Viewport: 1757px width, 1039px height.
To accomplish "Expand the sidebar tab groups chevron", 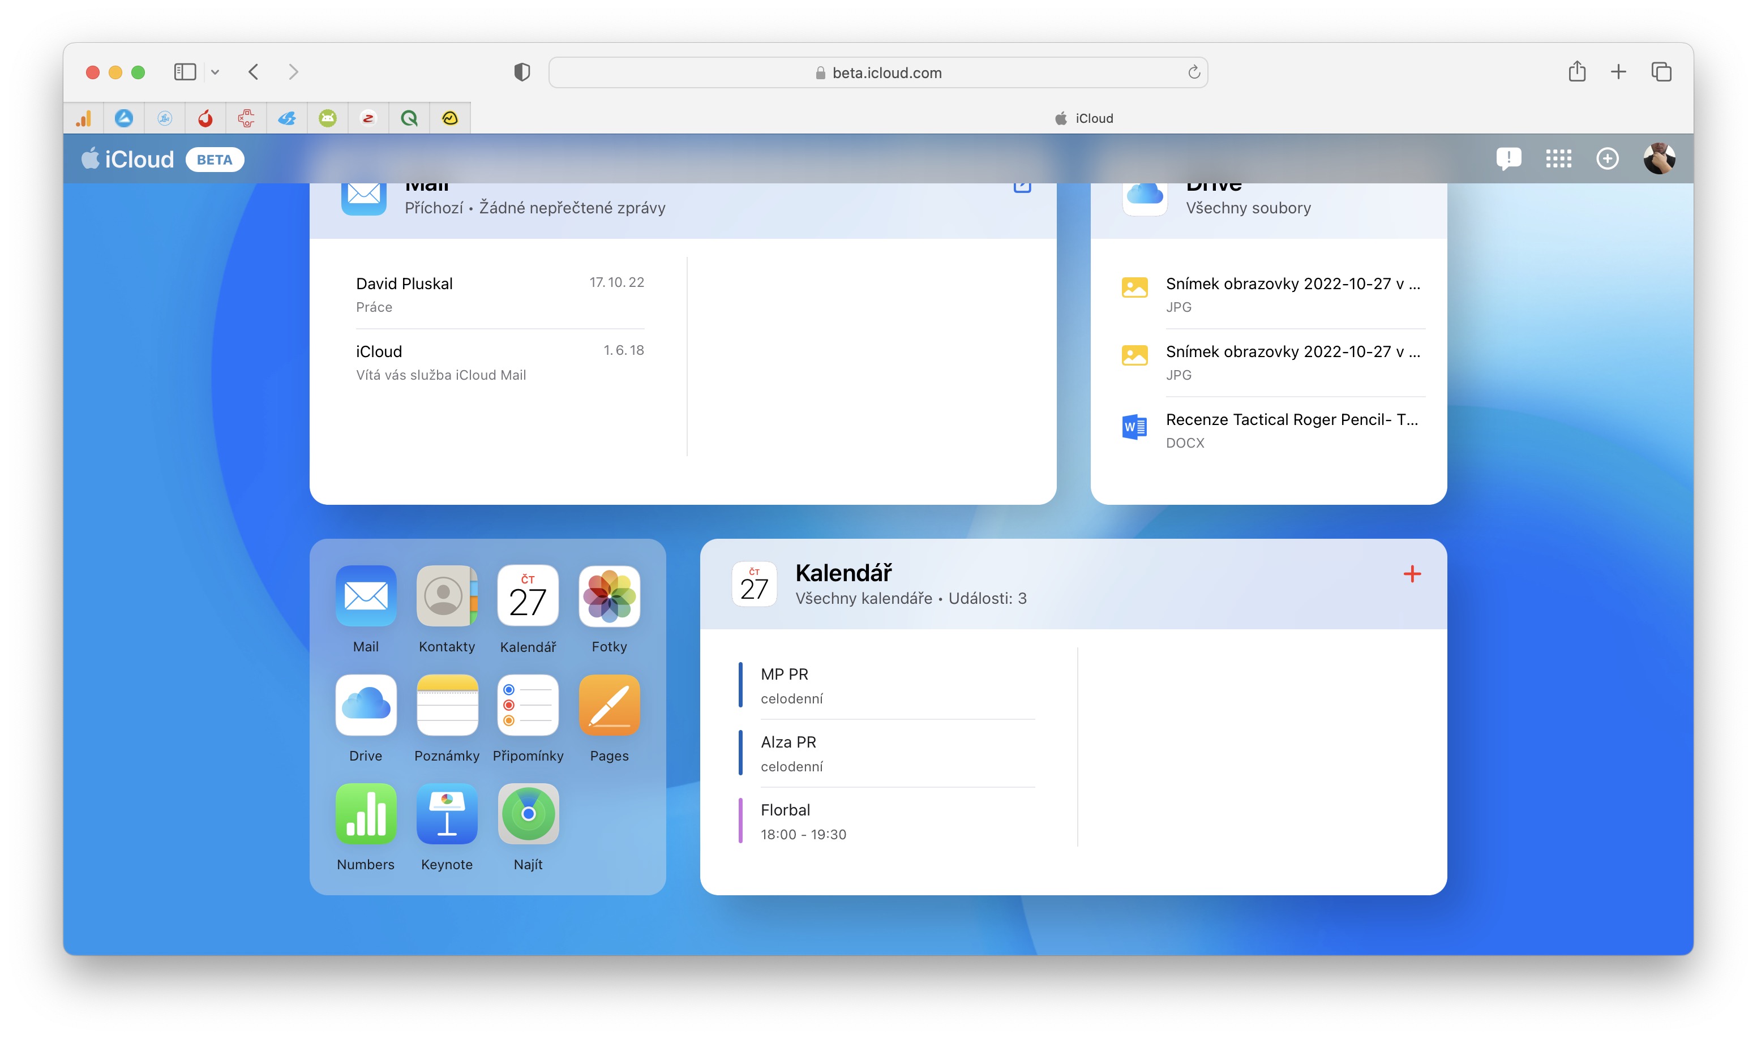I will [x=215, y=72].
